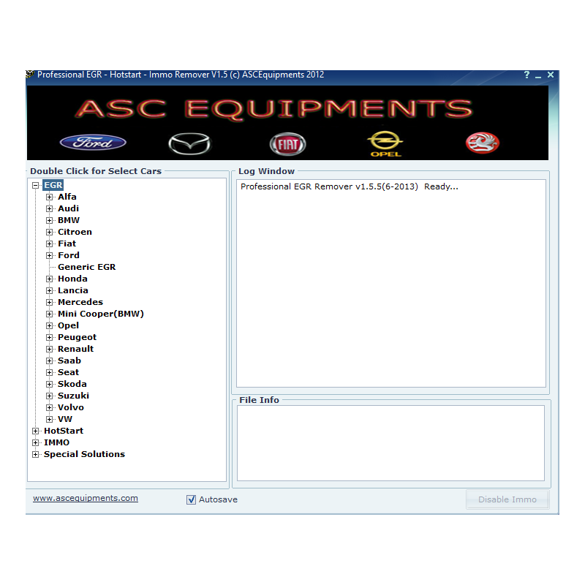This screenshot has height=585, width=585.
Task: Expand the Audi node
Action: point(49,208)
